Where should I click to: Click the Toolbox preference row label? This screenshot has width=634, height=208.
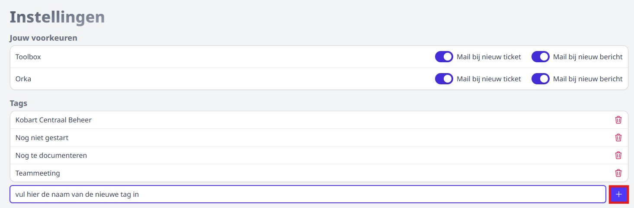[x=28, y=57]
